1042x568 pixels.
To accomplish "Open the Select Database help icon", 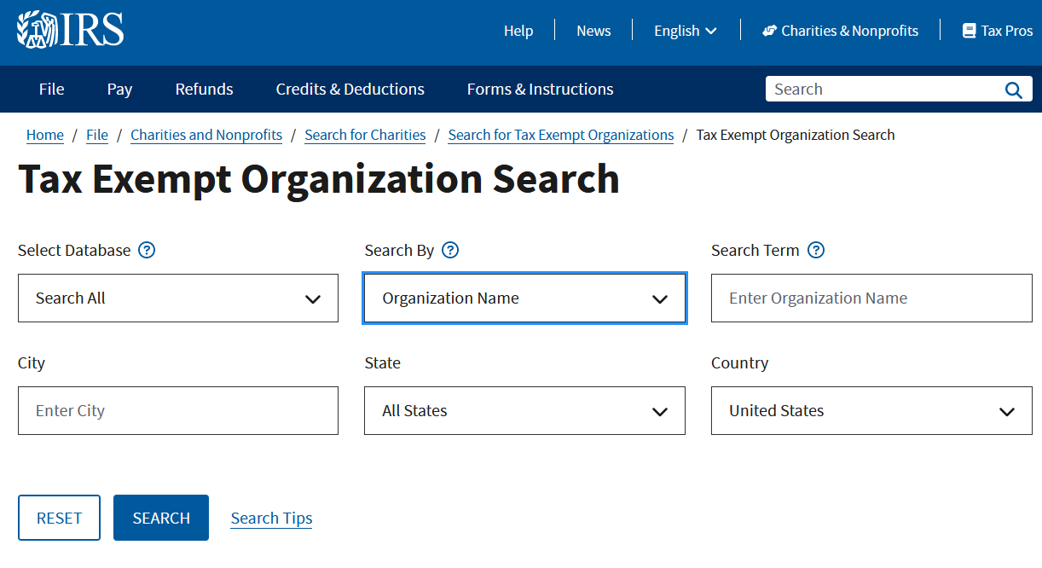I will click(147, 250).
